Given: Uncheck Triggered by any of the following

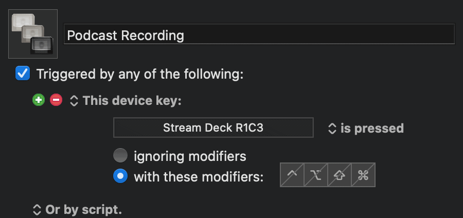Looking at the screenshot, I should pyautogui.click(x=23, y=73).
